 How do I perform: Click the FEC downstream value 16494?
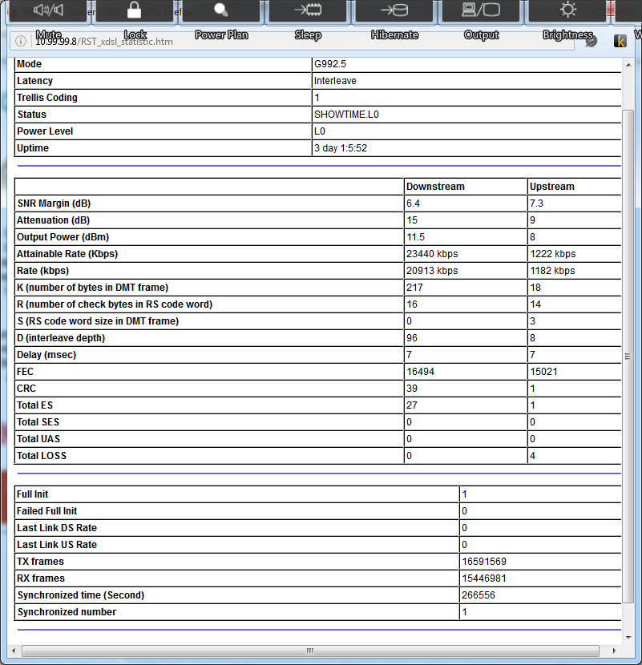point(420,372)
